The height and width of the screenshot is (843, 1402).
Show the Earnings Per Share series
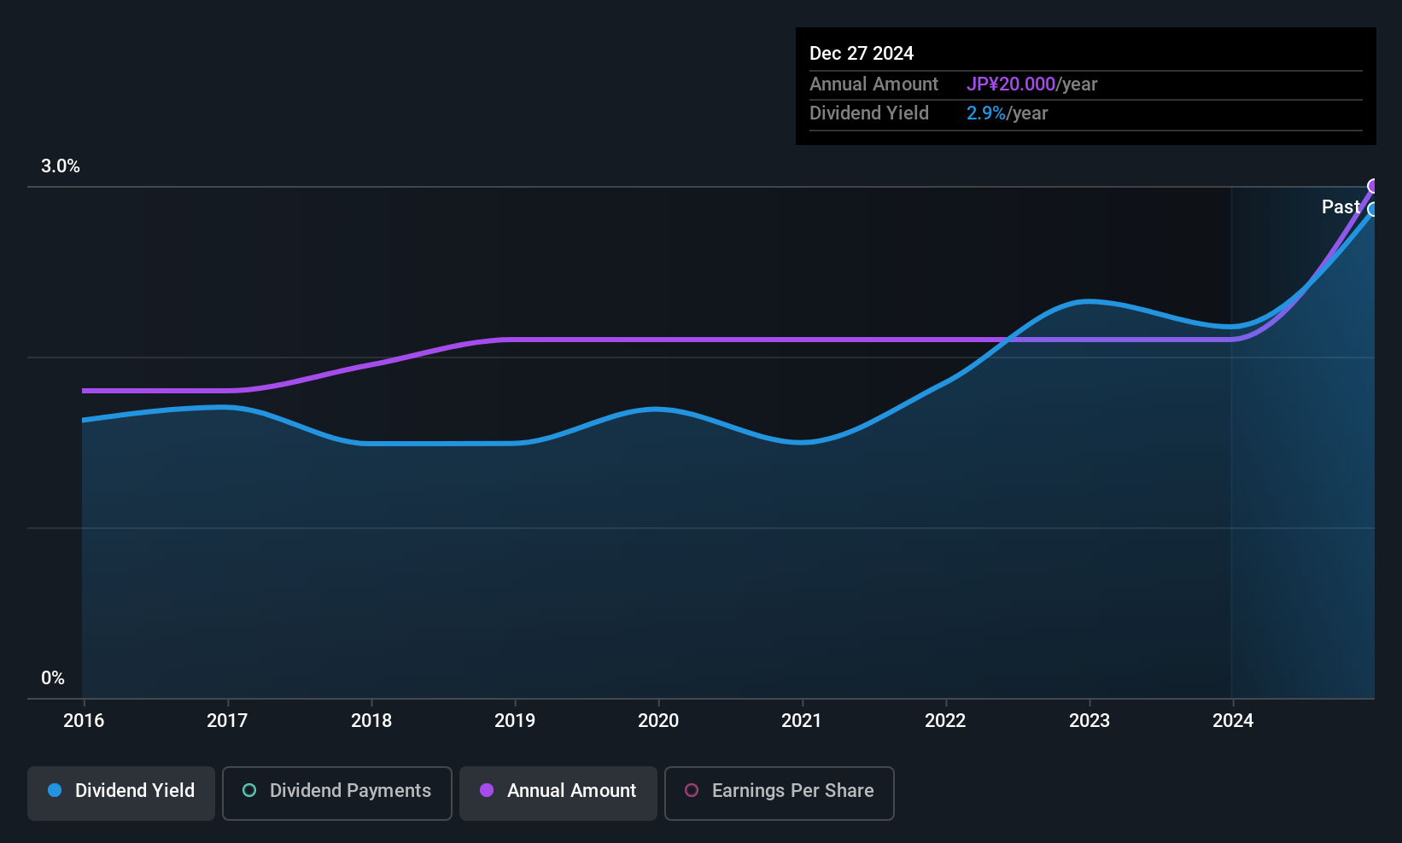click(x=780, y=792)
